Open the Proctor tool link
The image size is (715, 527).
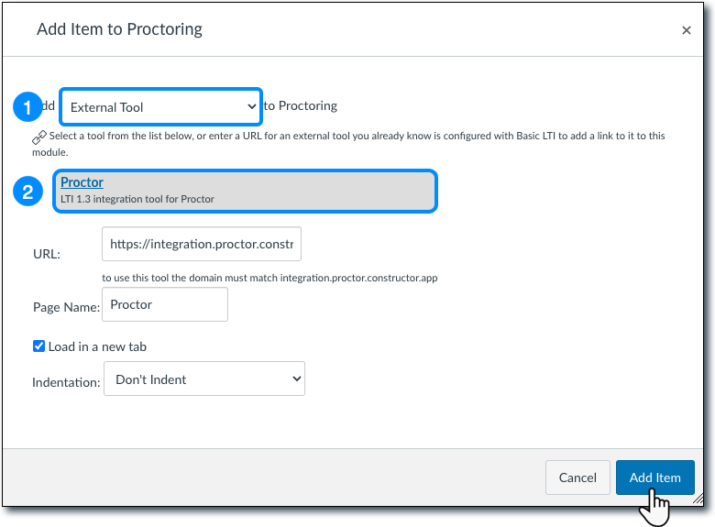coord(82,182)
